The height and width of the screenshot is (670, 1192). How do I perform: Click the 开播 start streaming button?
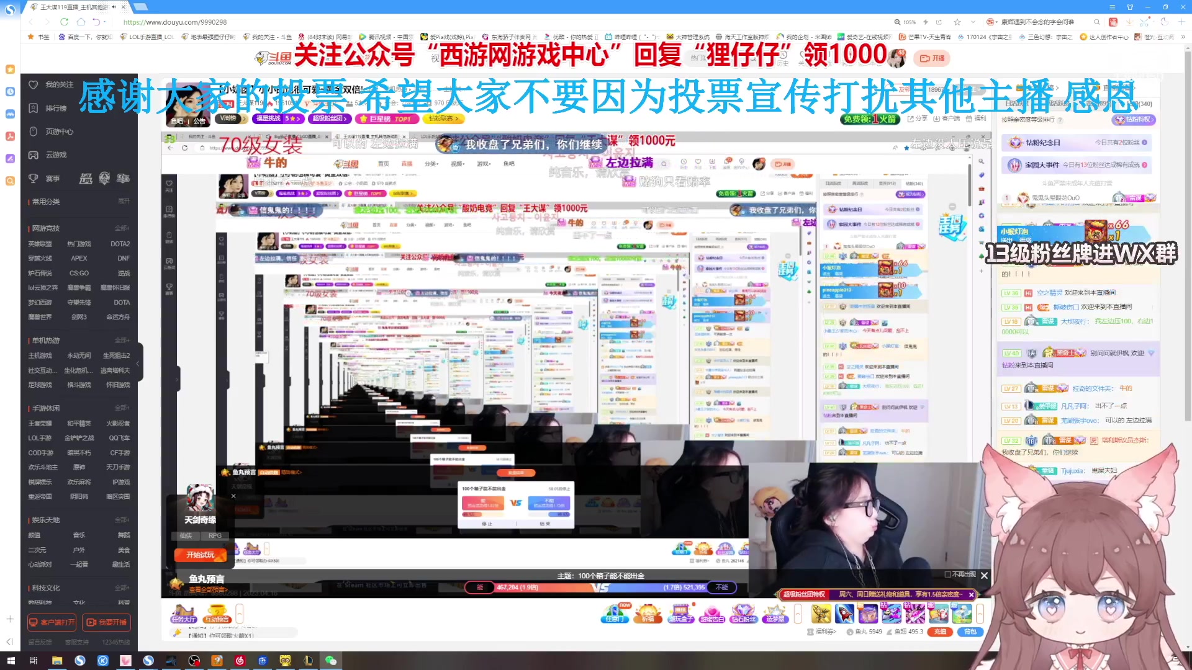click(x=932, y=58)
